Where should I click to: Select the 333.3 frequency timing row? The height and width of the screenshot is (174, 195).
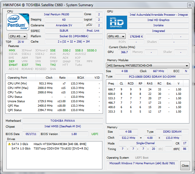pos(148,112)
